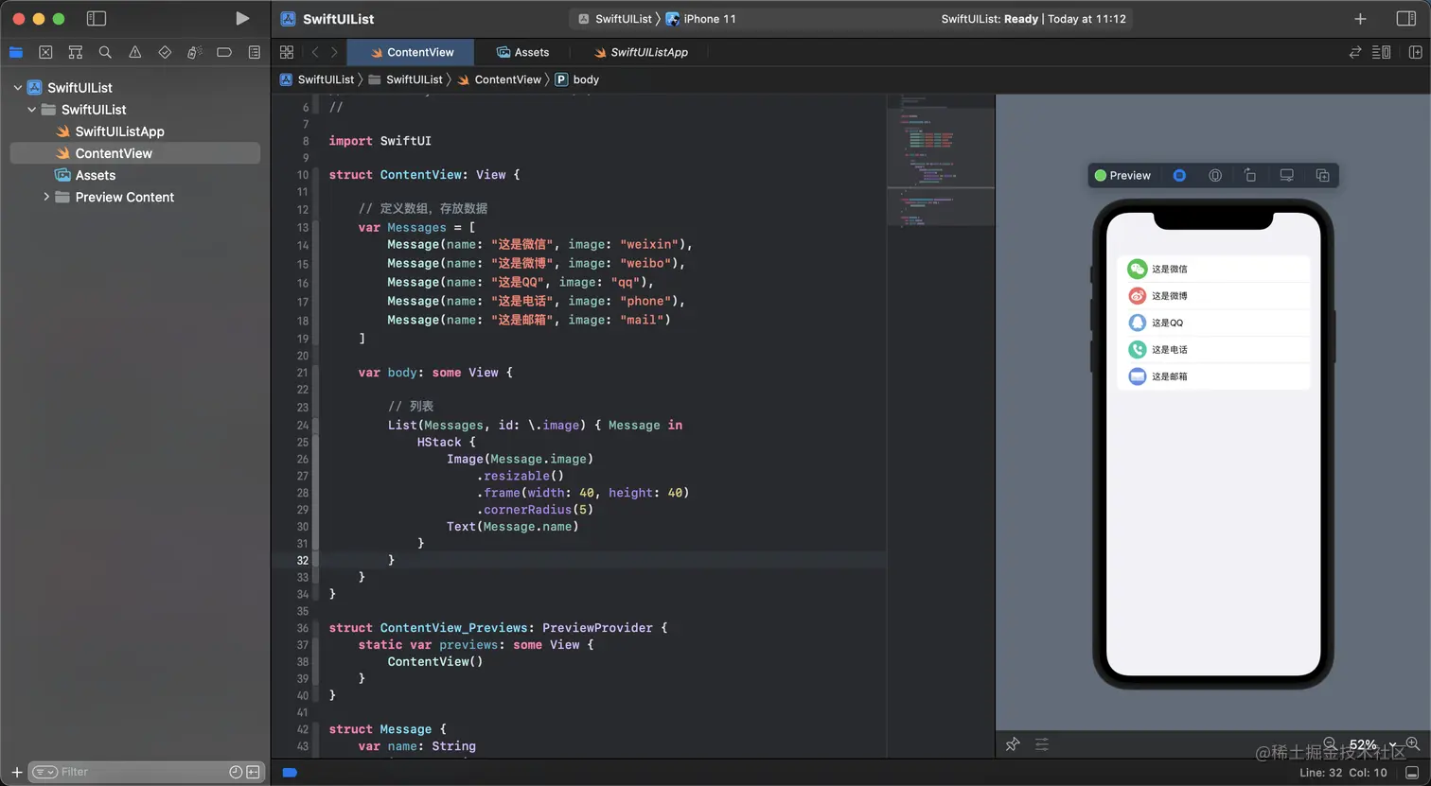Open the Test navigator diamond icon
This screenshot has height=786, width=1431.
click(165, 52)
